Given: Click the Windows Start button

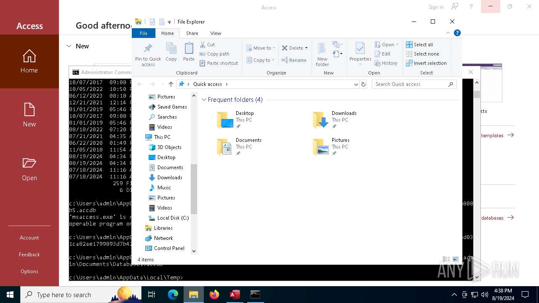Looking at the screenshot, I should click(x=10, y=295).
